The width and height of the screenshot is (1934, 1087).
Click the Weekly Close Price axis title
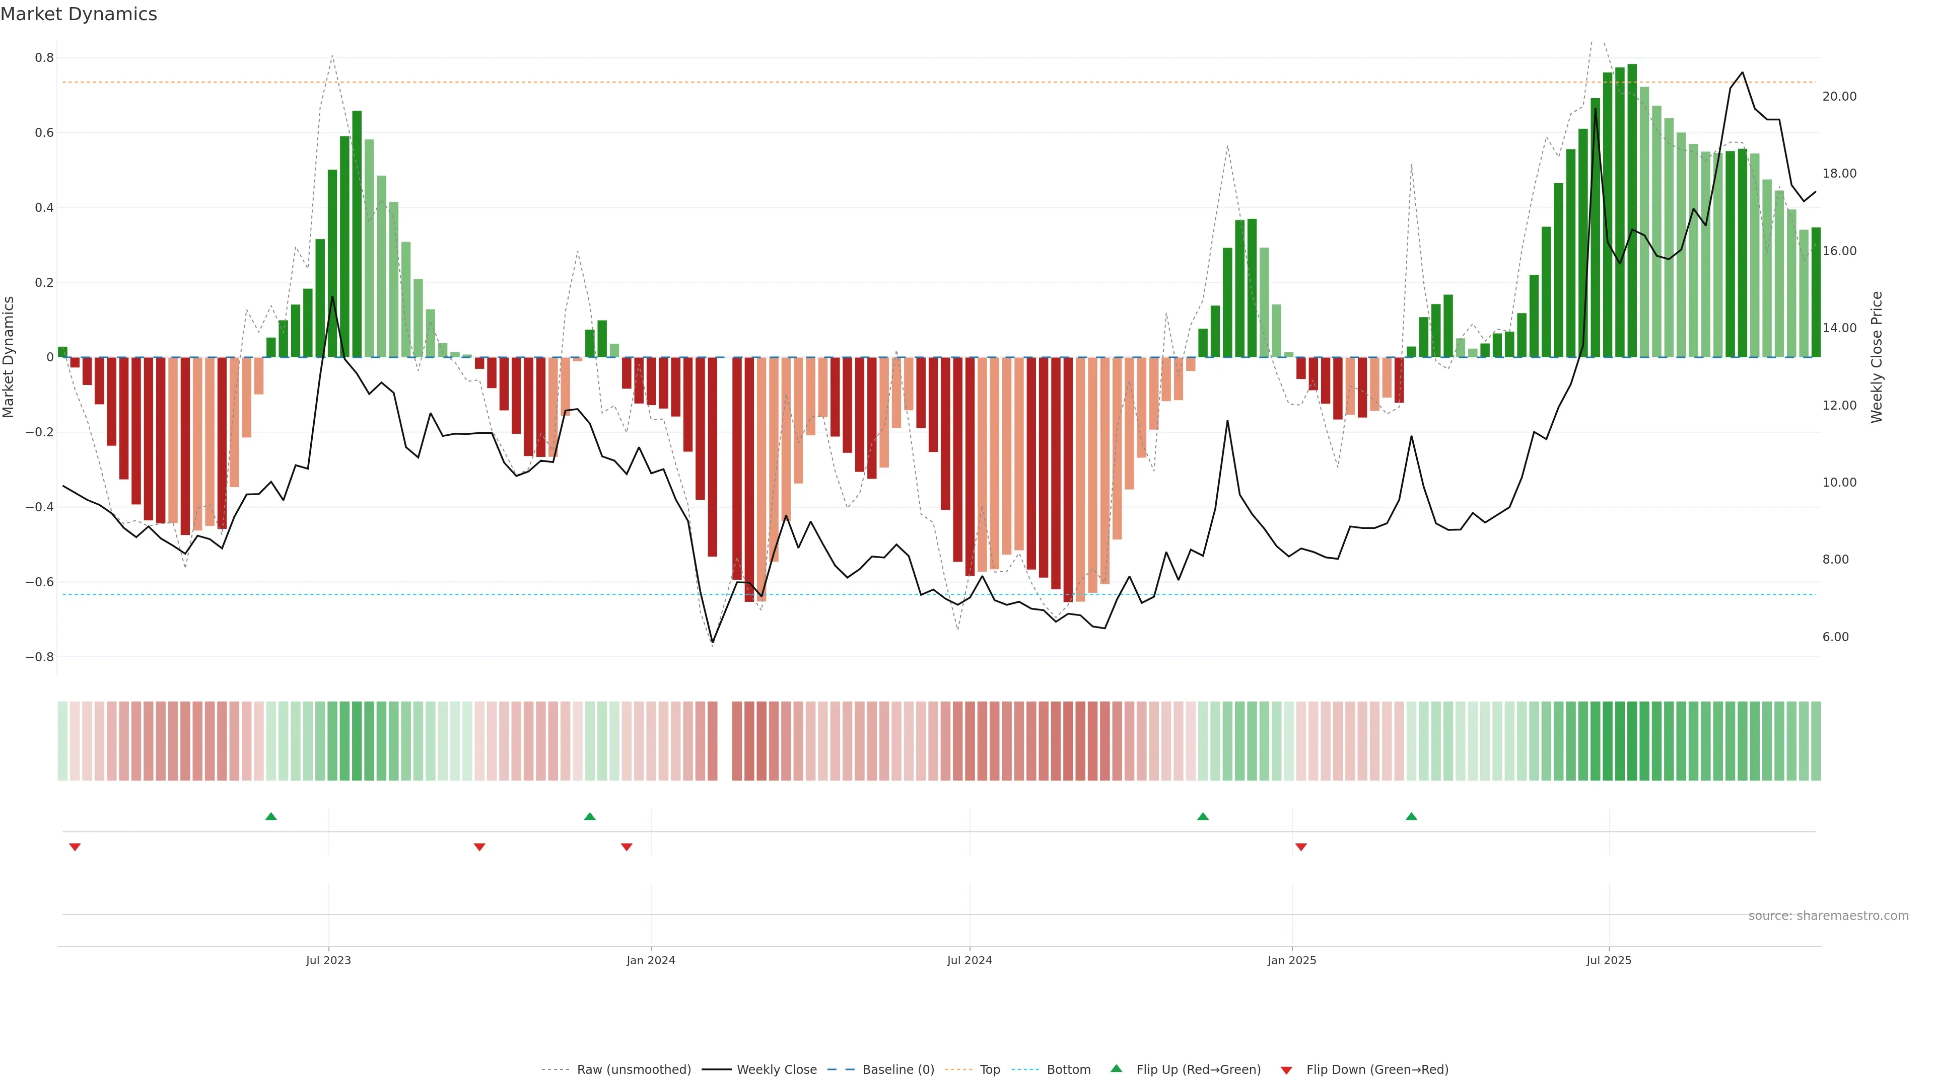point(1876,357)
